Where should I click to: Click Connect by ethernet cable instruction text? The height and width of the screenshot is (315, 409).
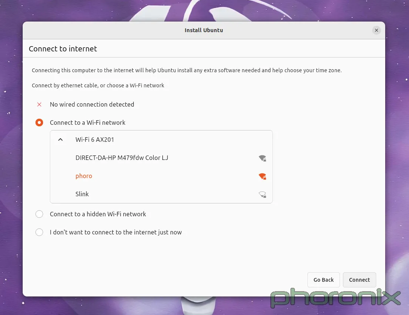point(98,85)
